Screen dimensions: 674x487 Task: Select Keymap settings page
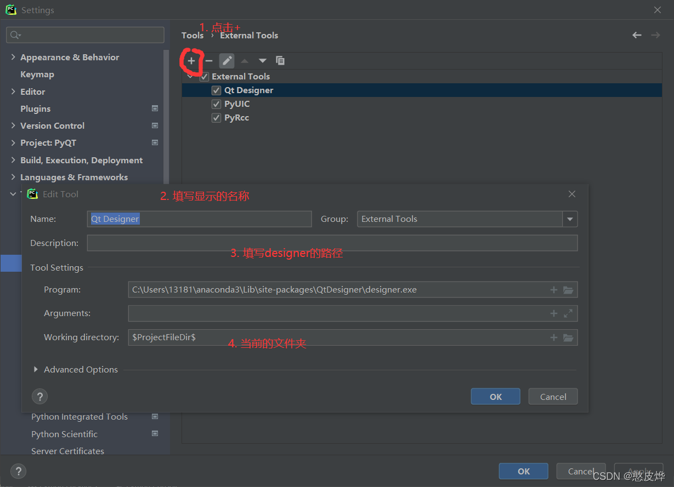[x=37, y=75]
